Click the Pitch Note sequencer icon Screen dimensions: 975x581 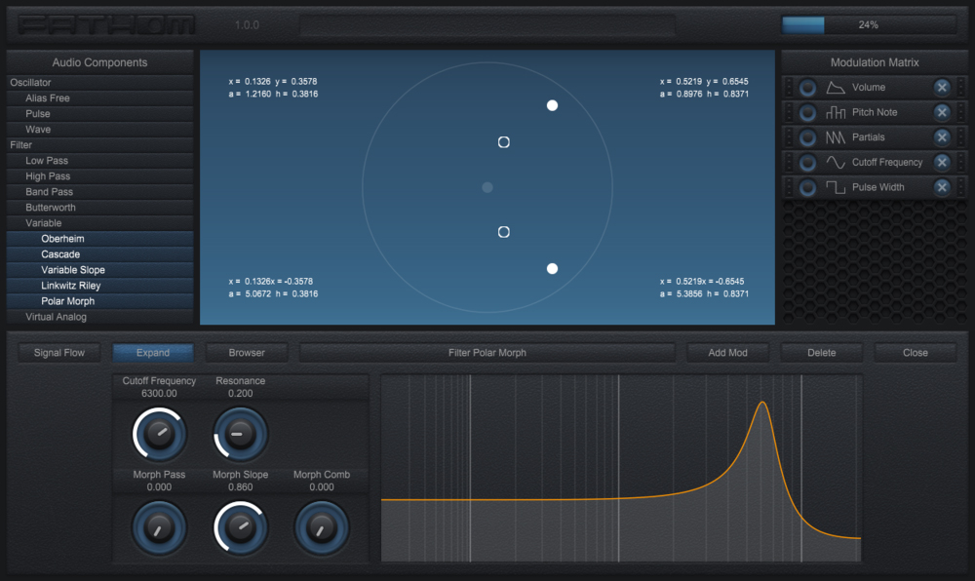(x=836, y=112)
